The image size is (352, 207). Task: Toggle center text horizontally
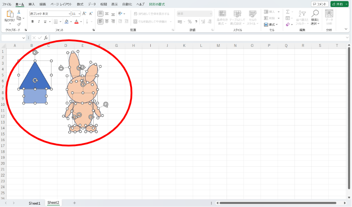point(107,22)
